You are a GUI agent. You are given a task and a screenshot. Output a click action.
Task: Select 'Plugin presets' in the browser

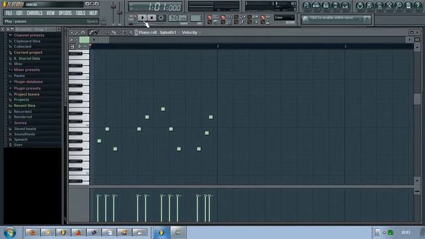click(27, 88)
